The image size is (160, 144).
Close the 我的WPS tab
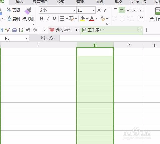[x=77, y=30]
